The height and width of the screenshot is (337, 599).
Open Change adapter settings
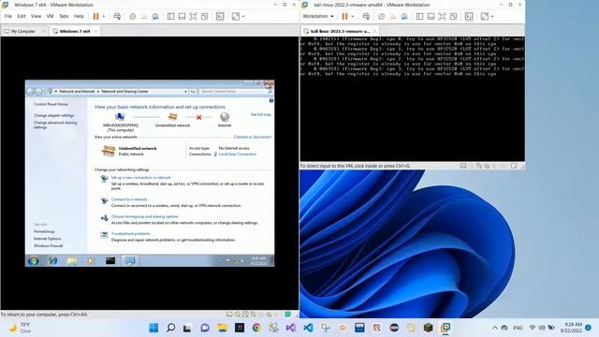(x=54, y=115)
